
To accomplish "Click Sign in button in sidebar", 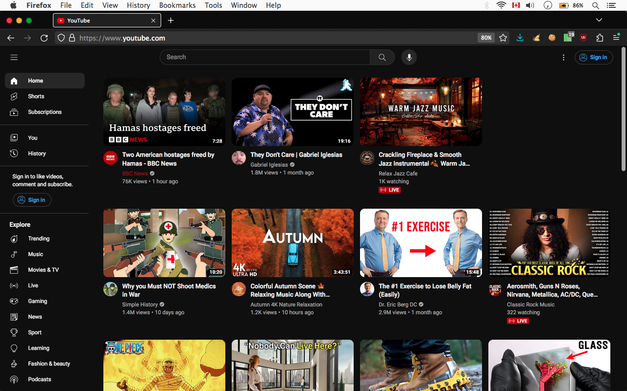I will pos(32,200).
